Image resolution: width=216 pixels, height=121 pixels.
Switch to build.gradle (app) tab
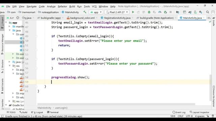[51, 18]
